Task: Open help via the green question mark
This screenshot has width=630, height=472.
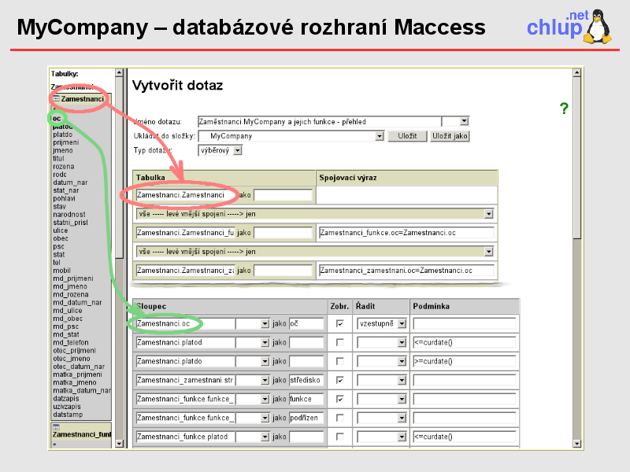Action: coord(564,109)
